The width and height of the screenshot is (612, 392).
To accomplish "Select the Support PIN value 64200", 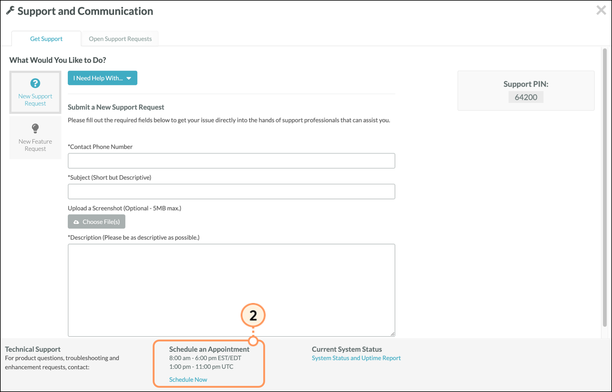I will pos(526,97).
